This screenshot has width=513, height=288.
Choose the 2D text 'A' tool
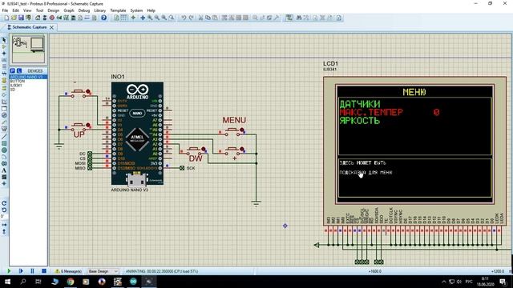coord(4,170)
